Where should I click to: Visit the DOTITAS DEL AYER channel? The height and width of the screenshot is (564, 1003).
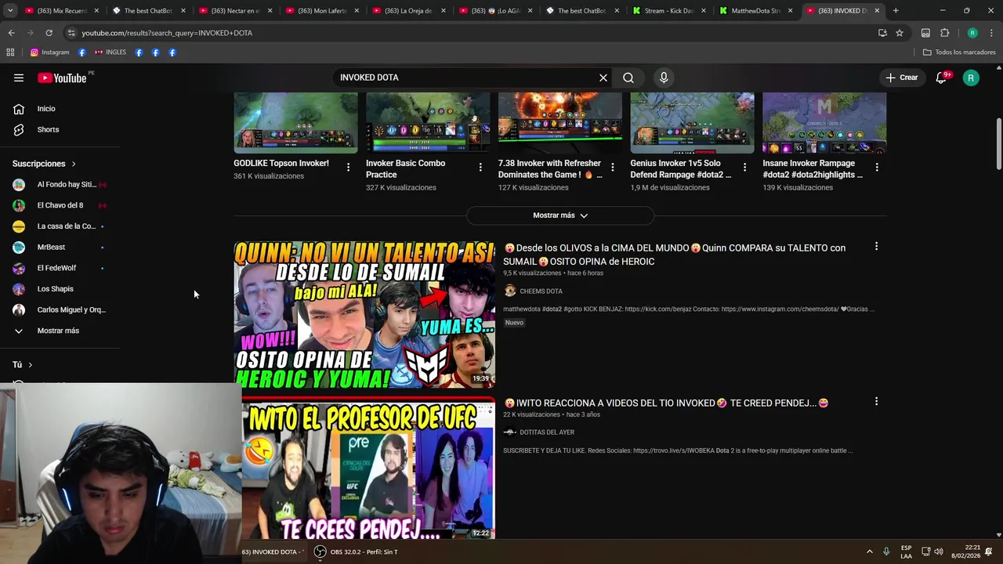pos(547,432)
